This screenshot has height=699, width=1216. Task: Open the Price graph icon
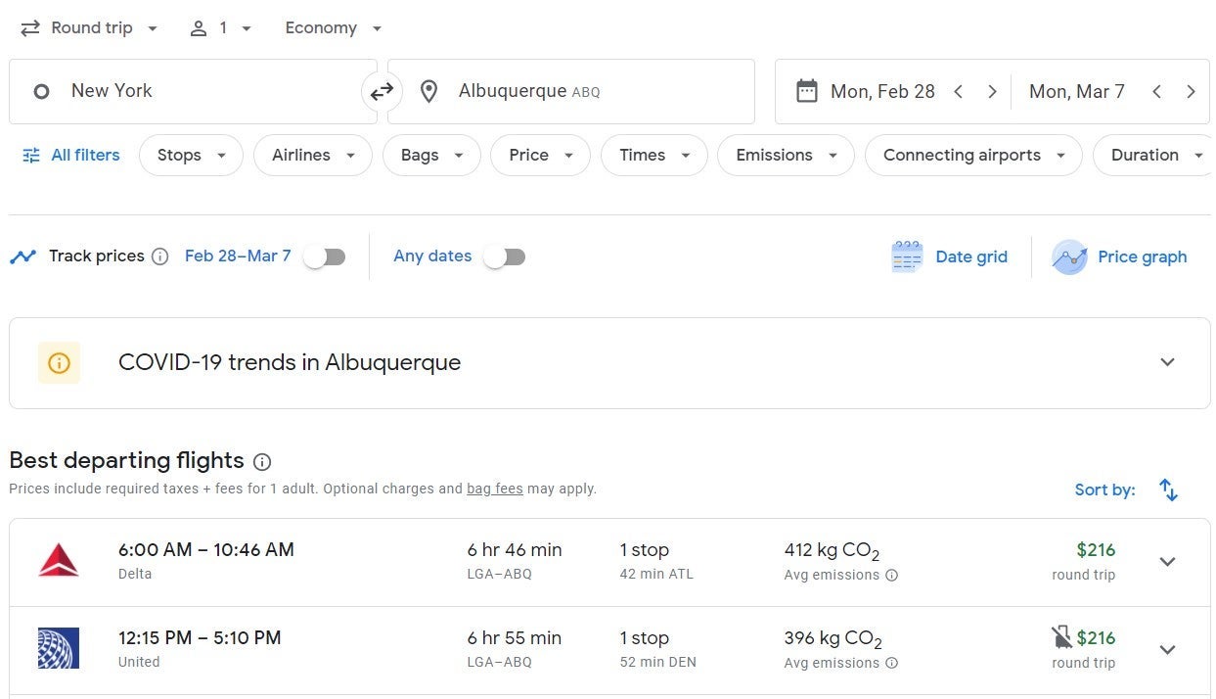1069,256
